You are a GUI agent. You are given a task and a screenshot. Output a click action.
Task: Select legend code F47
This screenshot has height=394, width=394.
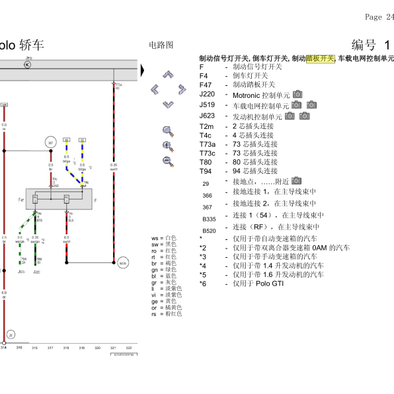coord(206,85)
